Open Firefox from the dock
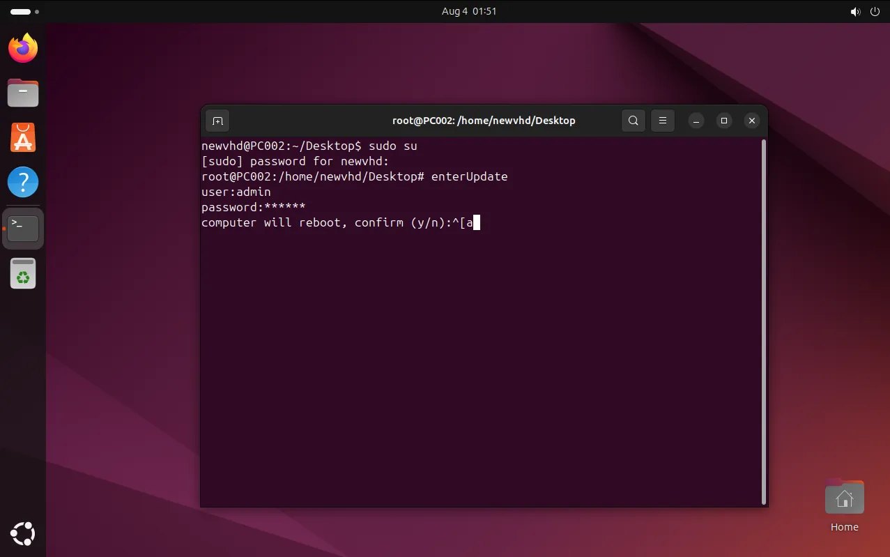The height and width of the screenshot is (557, 890). [x=23, y=47]
